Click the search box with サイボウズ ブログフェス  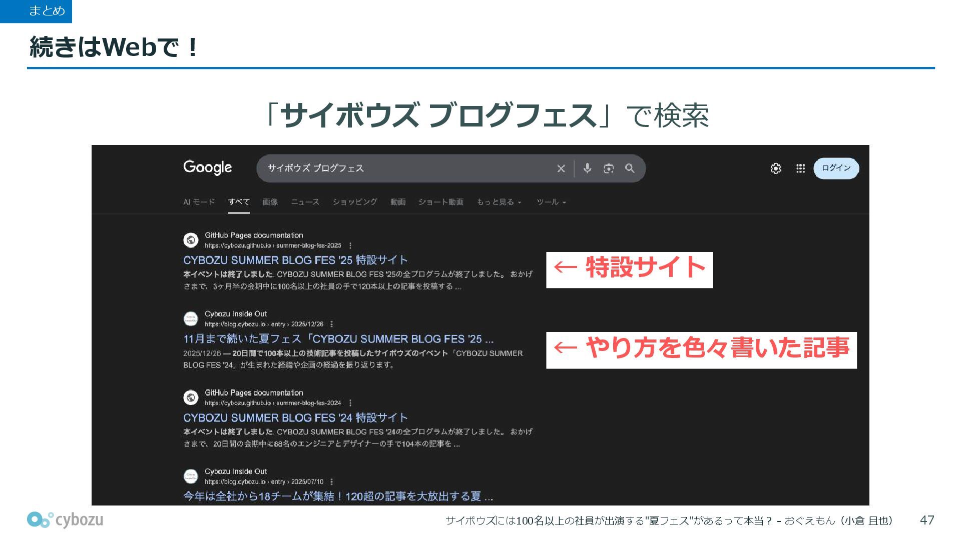point(400,168)
